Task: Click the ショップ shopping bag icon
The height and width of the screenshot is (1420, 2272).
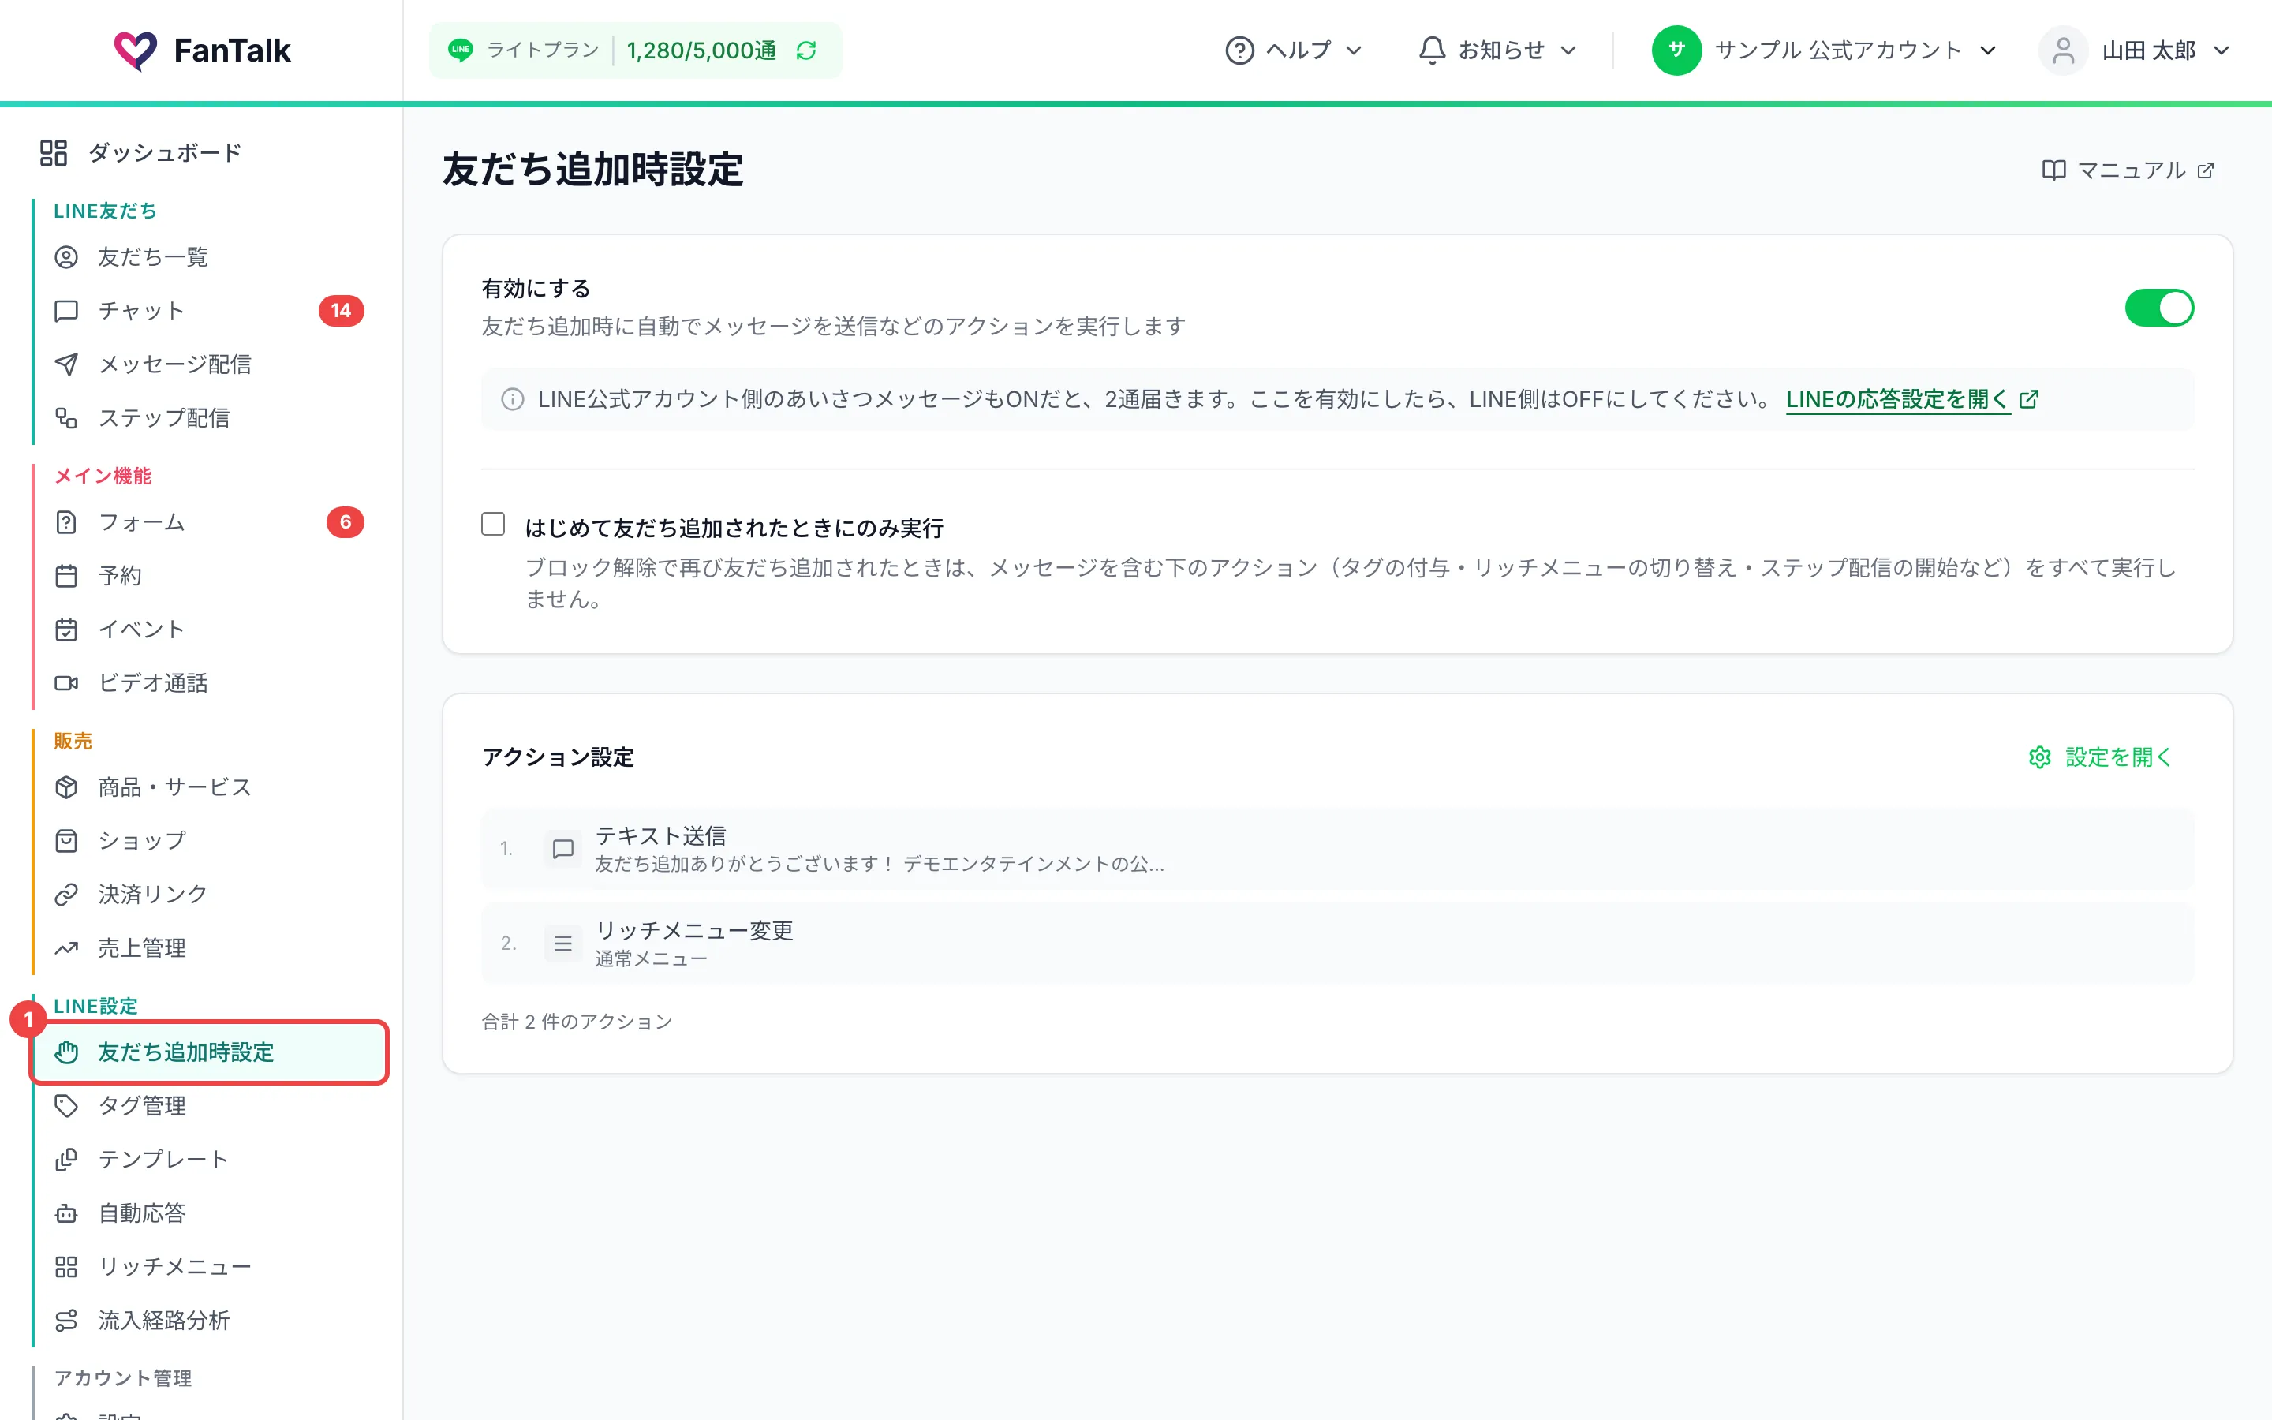Action: click(65, 840)
